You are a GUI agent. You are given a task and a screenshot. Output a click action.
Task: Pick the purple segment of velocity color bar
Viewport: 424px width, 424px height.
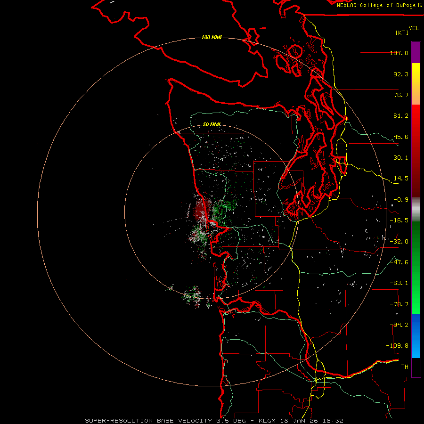click(x=416, y=52)
